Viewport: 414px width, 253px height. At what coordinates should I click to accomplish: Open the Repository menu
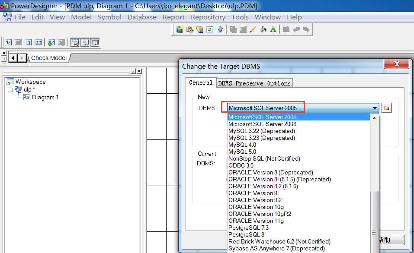208,17
